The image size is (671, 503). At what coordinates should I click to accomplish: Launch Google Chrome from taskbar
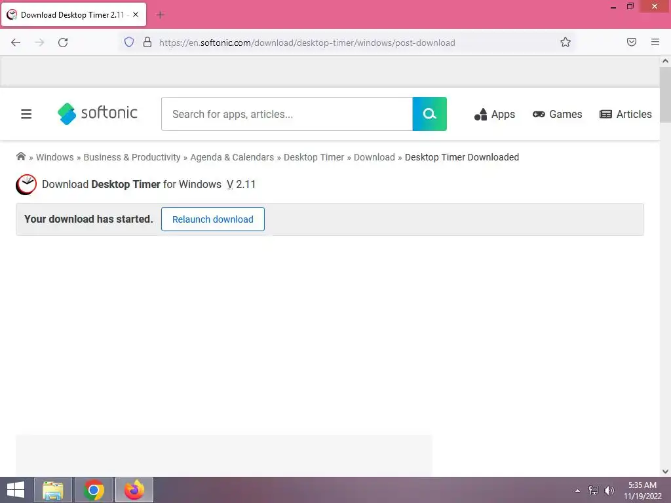(94, 490)
